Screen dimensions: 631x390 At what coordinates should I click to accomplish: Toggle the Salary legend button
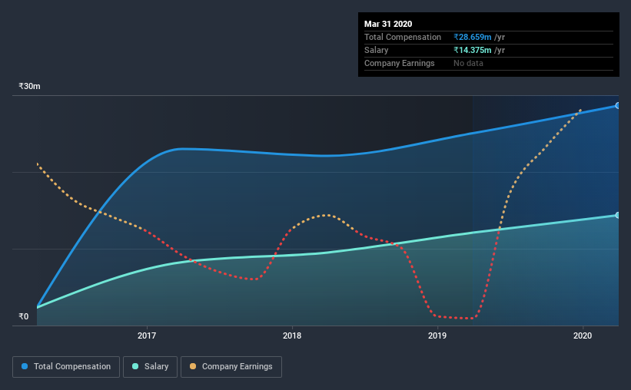(150, 367)
